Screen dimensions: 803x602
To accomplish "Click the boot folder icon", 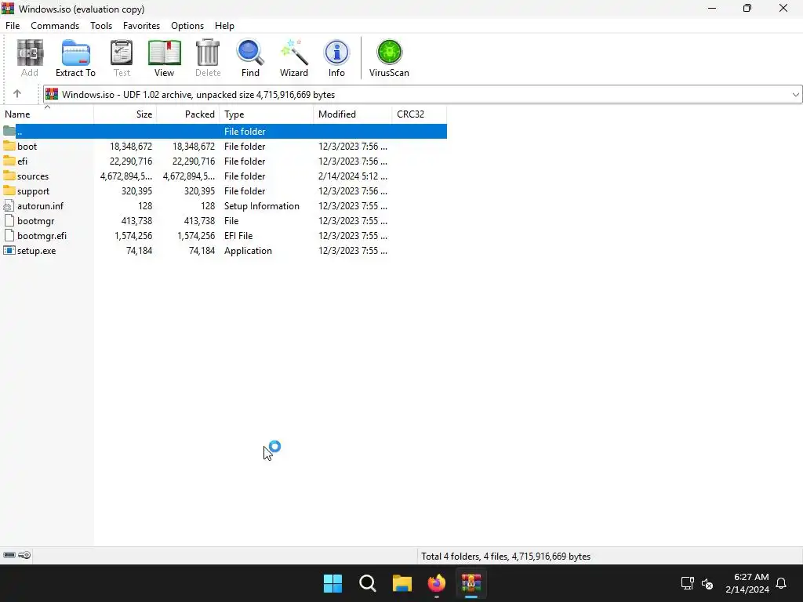I will click(x=9, y=146).
